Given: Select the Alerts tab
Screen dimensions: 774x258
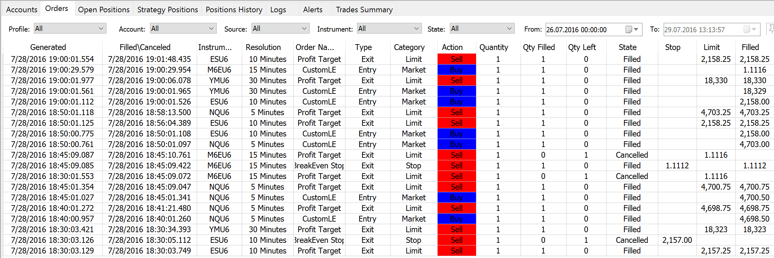Looking at the screenshot, I should pyautogui.click(x=313, y=10).
